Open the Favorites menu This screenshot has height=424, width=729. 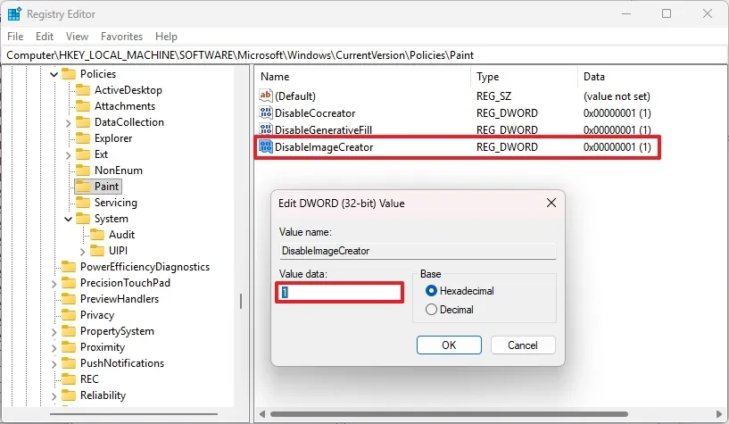(122, 37)
